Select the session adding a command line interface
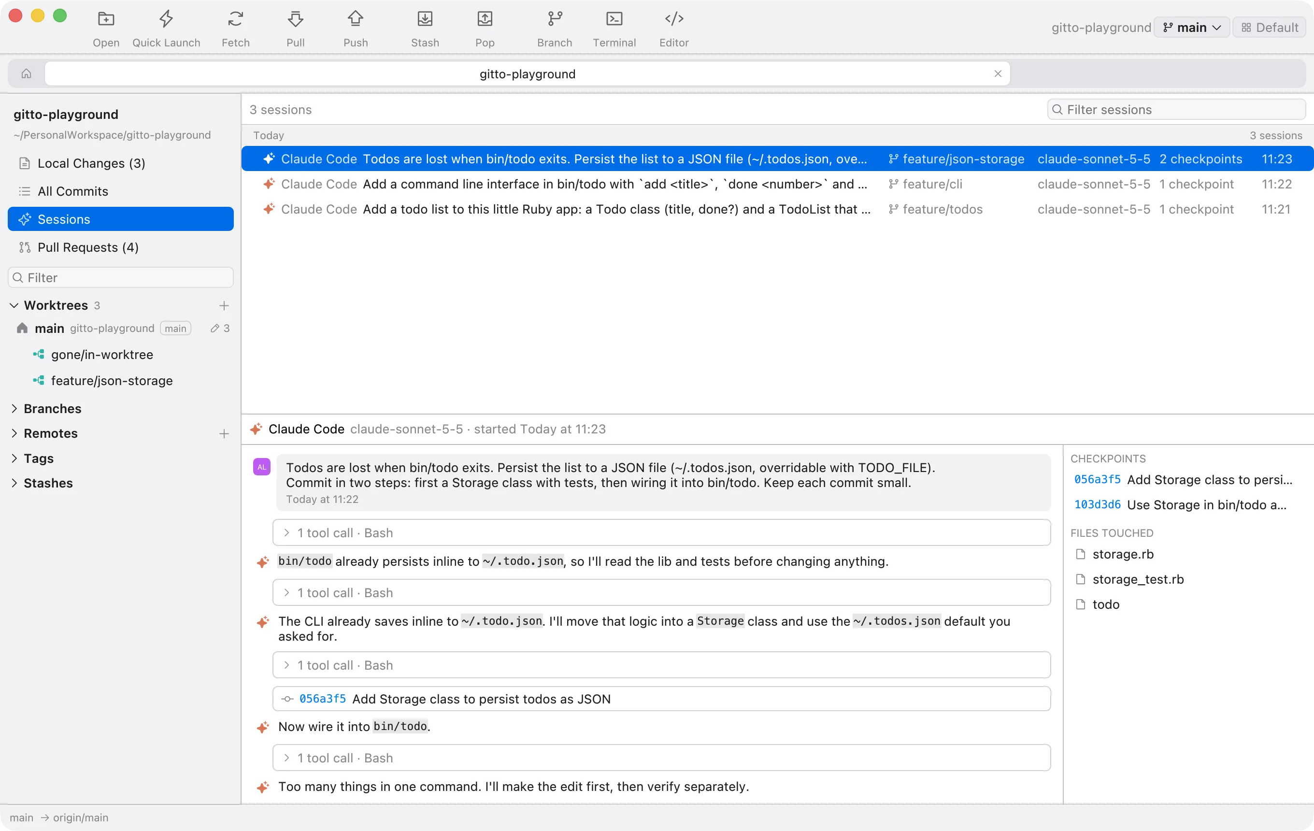This screenshot has width=1314, height=831. click(x=777, y=184)
